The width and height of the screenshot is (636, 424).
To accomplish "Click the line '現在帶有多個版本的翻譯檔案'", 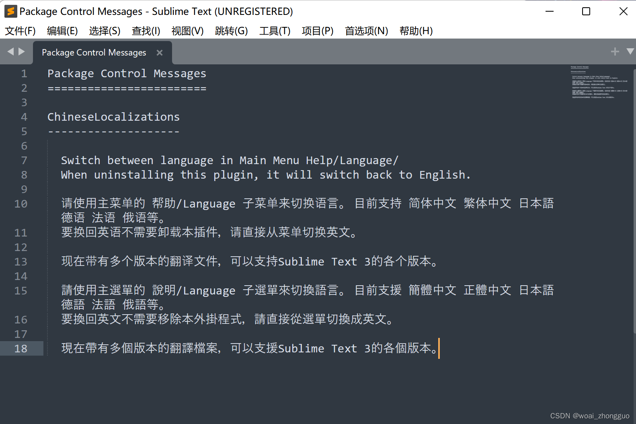I will [249, 348].
